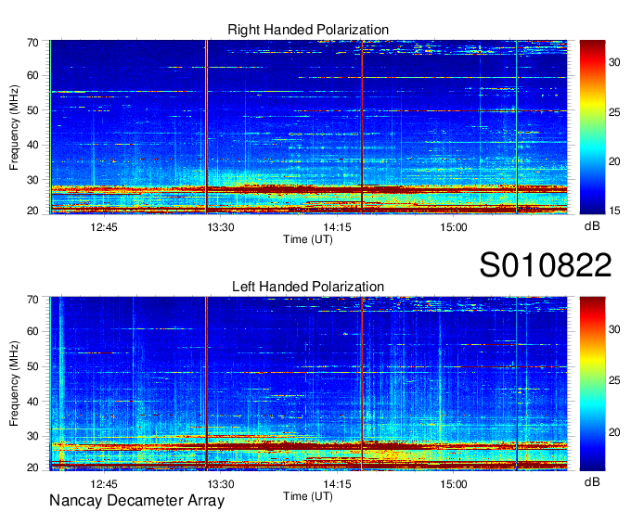Click the 14:15 tick under Left Handed plot
The width and height of the screenshot is (631, 512).
pos(337,483)
